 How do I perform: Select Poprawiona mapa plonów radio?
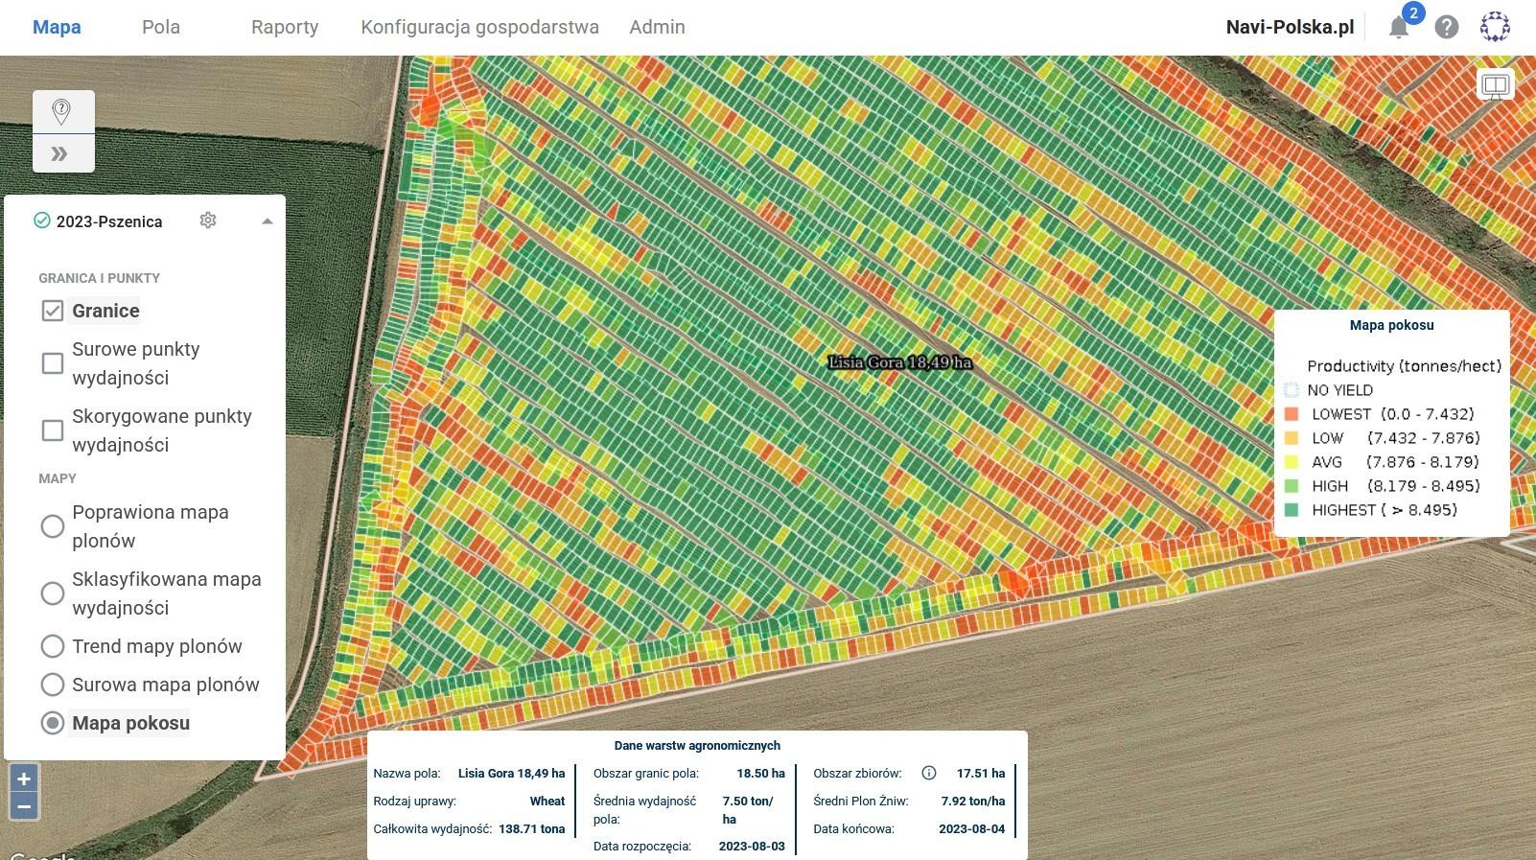(x=53, y=526)
